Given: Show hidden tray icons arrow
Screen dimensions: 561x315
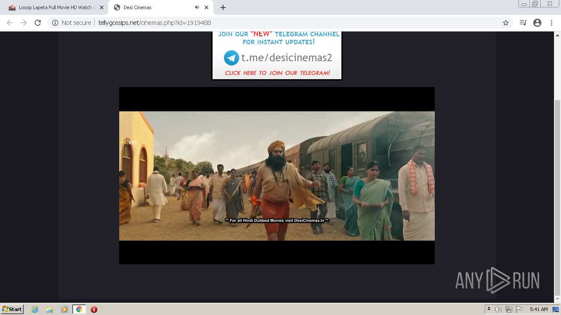Looking at the screenshot, I should [x=489, y=309].
